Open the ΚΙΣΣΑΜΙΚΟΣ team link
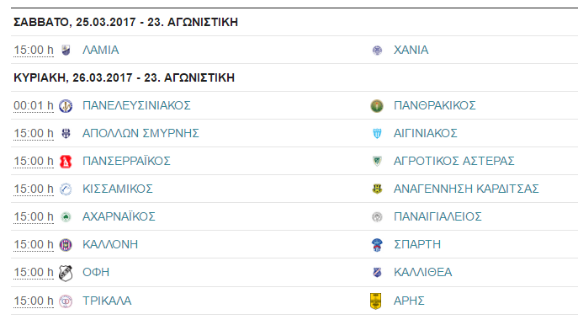 118,189
